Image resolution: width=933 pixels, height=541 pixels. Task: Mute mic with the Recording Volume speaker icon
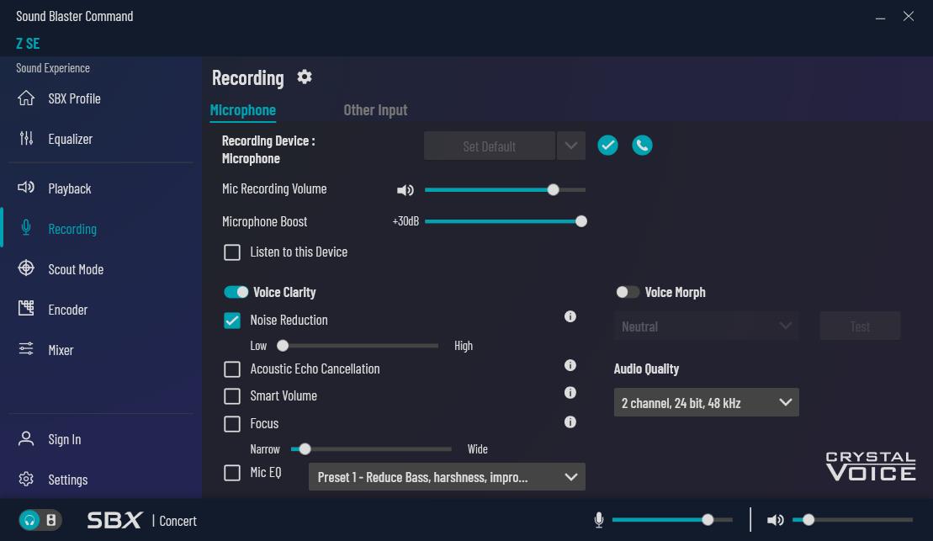click(405, 190)
